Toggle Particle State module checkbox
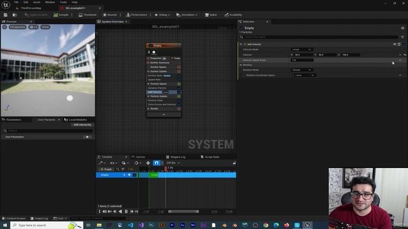 click(x=179, y=101)
